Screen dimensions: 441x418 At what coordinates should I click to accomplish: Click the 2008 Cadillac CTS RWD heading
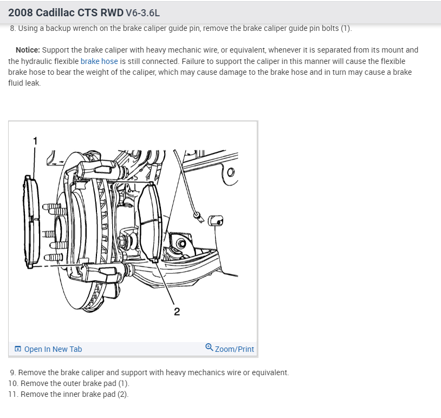(66, 12)
